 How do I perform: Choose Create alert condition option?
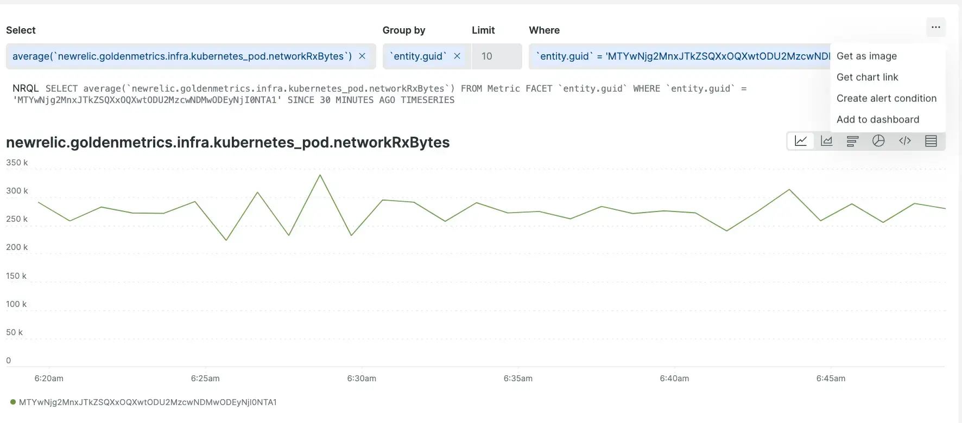[887, 98]
